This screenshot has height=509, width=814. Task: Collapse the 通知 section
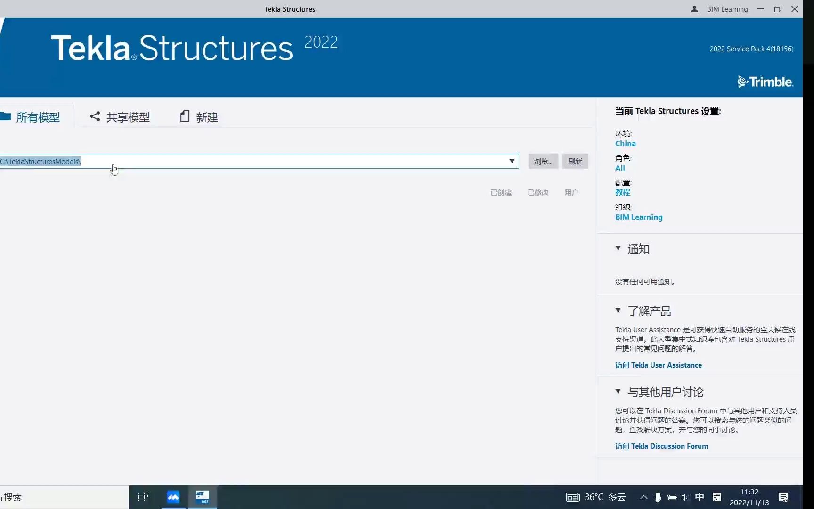[618, 248]
